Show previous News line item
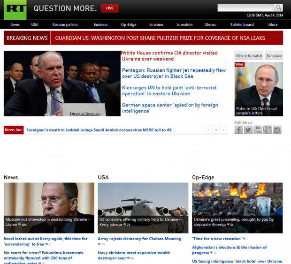Image resolution: width=291 pixels, height=264 pixels. pos(209,130)
